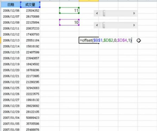Select date cell 2006/12/11
Image resolution: width=157 pixels, height=131 pixels.
(x=11, y=28)
